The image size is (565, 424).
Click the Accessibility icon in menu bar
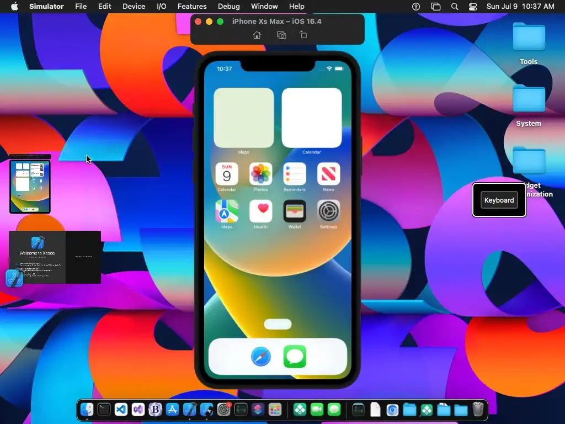[x=416, y=7]
